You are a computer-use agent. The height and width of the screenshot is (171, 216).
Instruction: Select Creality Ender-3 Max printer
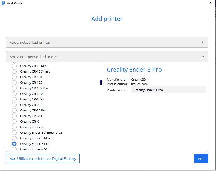point(14,138)
